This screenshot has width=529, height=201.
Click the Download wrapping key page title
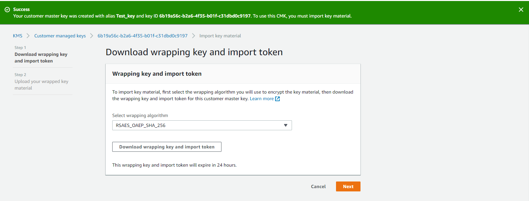pyautogui.click(x=194, y=52)
